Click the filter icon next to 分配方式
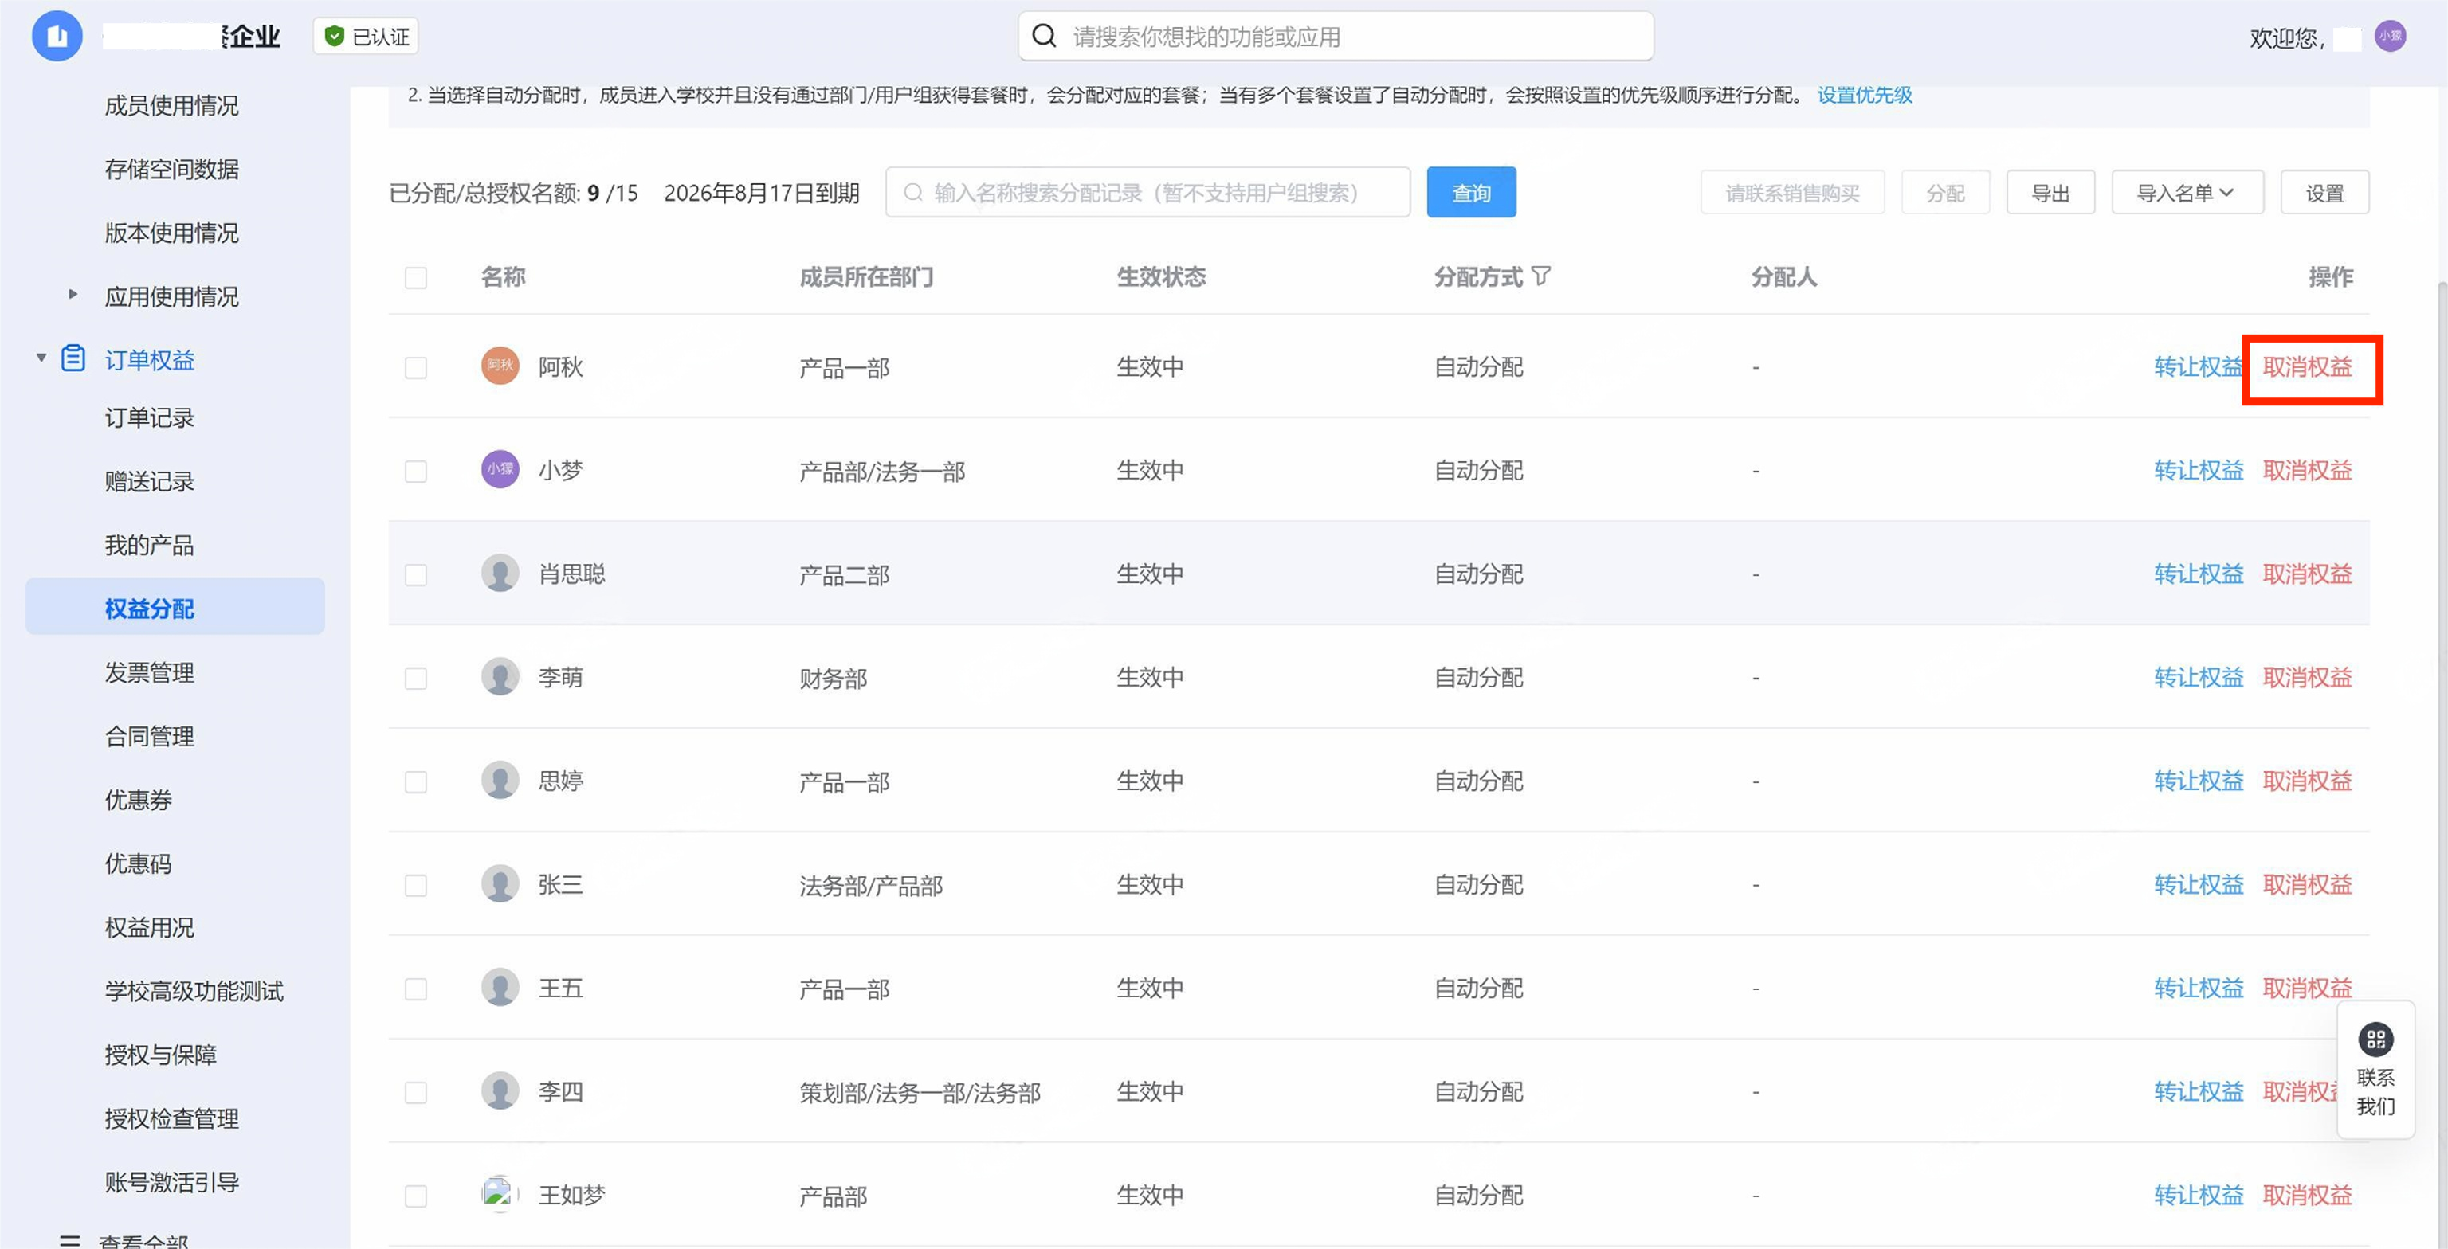The height and width of the screenshot is (1249, 2448). tap(1541, 276)
